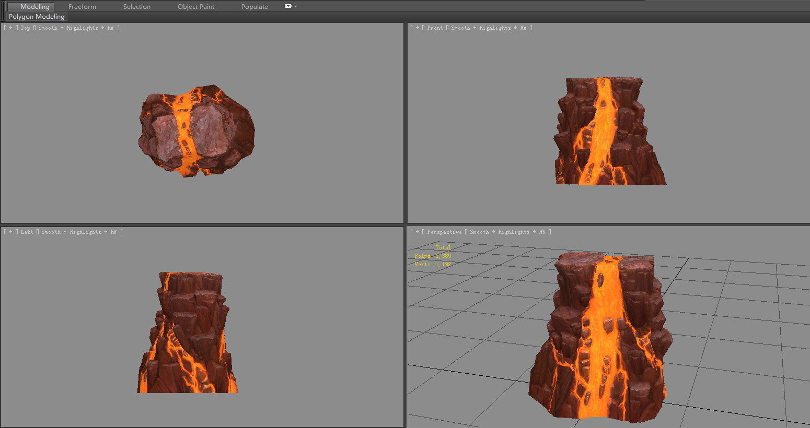Select the lava rock in Top viewport
This screenshot has height=428, width=810.
point(196,130)
